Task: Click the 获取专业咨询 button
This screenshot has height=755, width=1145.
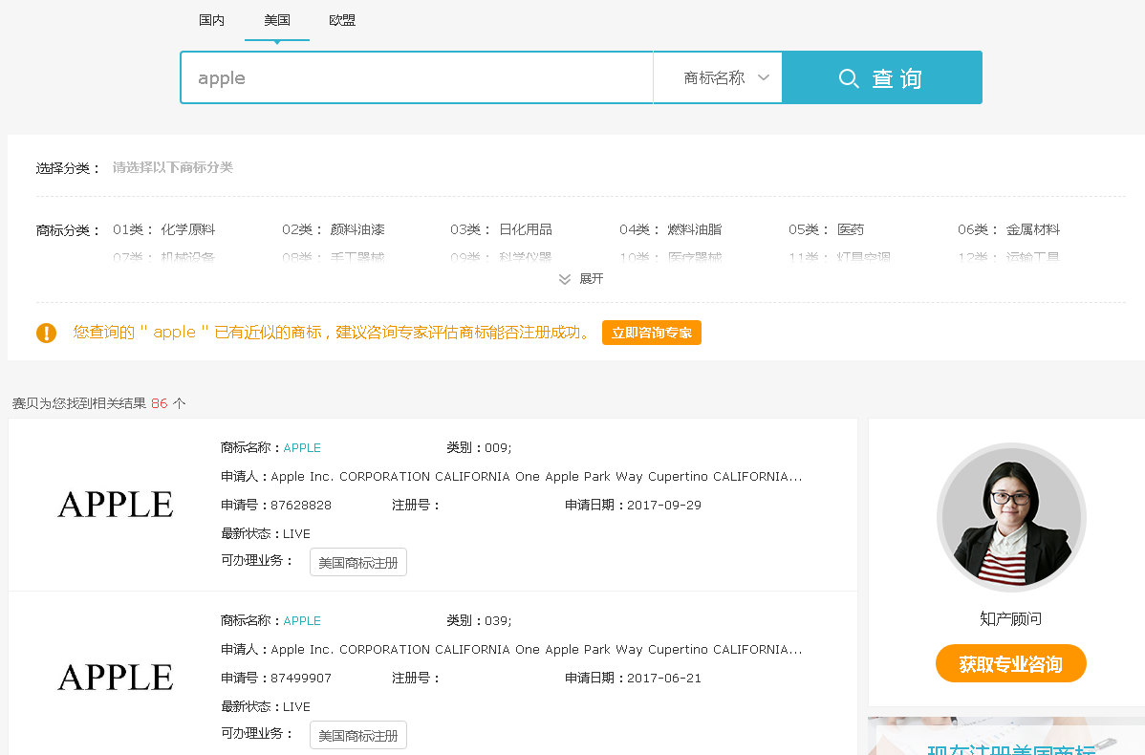Action: point(1011,663)
